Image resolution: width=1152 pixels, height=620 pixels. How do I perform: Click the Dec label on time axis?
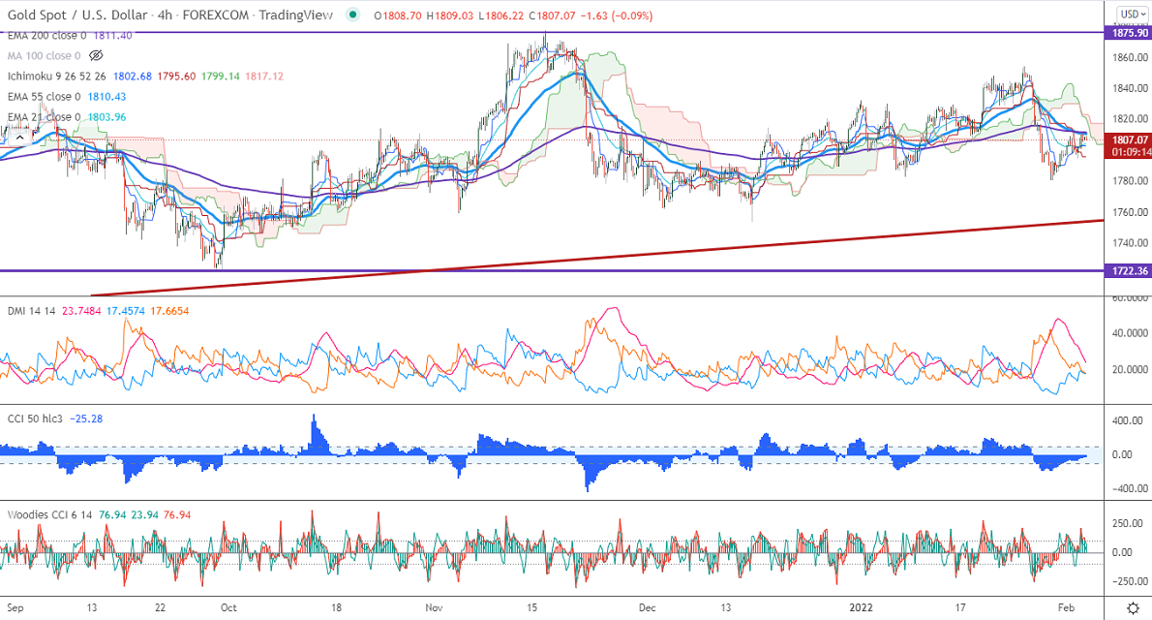tap(648, 608)
